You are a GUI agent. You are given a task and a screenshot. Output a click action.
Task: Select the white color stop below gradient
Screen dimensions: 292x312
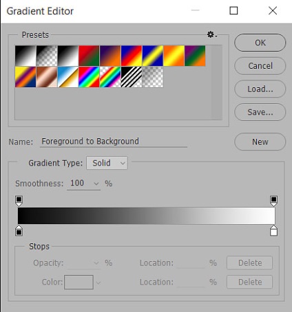pos(273,231)
